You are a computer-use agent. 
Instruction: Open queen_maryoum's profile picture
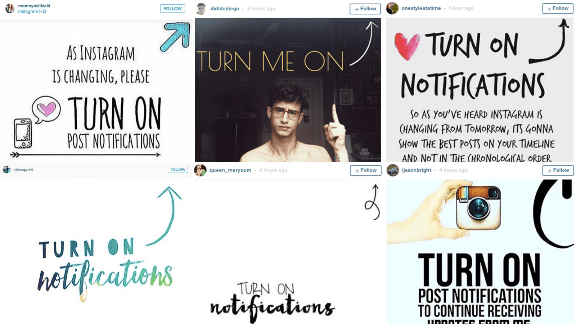tap(200, 170)
